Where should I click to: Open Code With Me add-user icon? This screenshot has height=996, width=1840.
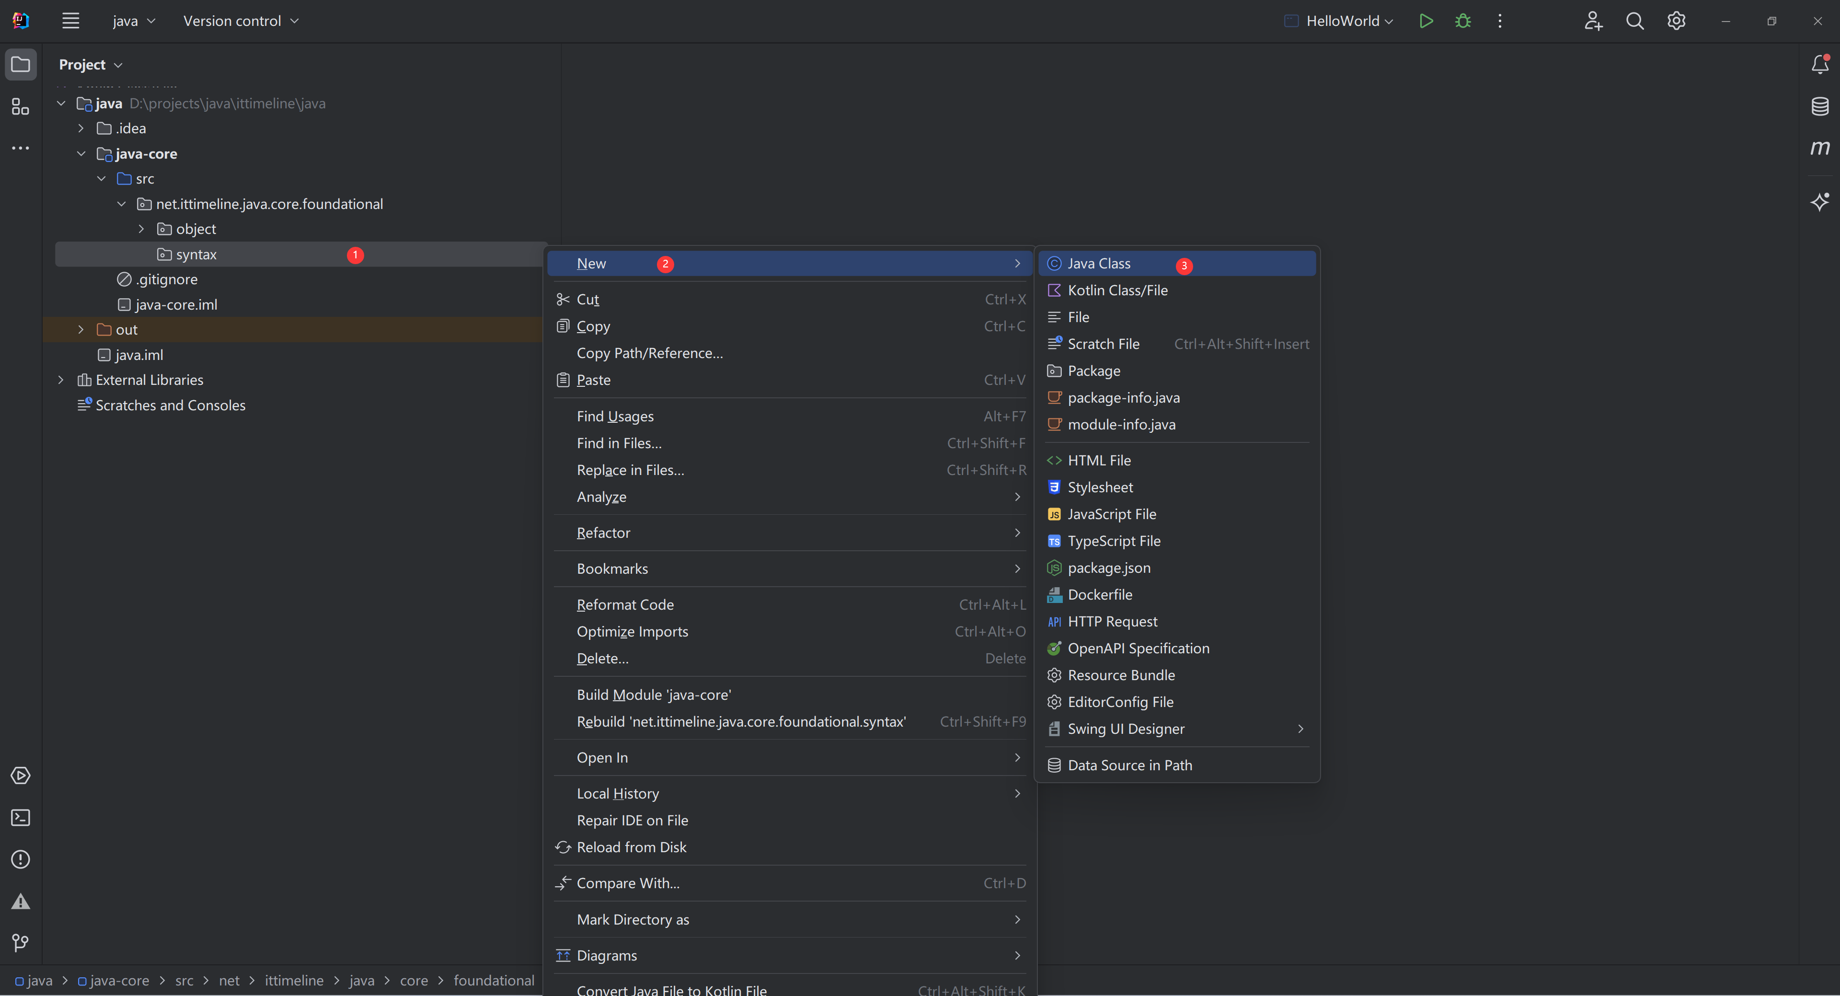coord(1593,21)
